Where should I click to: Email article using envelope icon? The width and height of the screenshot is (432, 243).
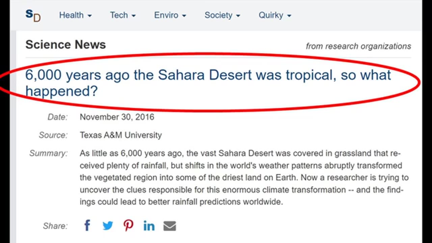click(170, 226)
